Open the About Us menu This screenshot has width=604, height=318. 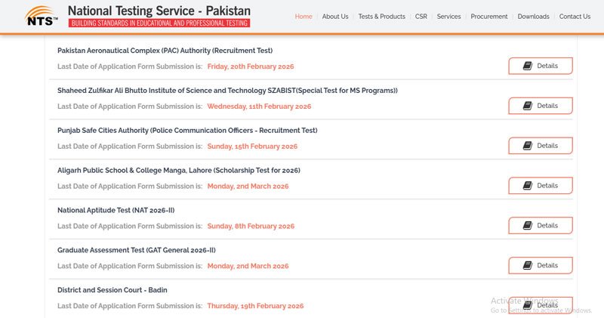(334, 17)
